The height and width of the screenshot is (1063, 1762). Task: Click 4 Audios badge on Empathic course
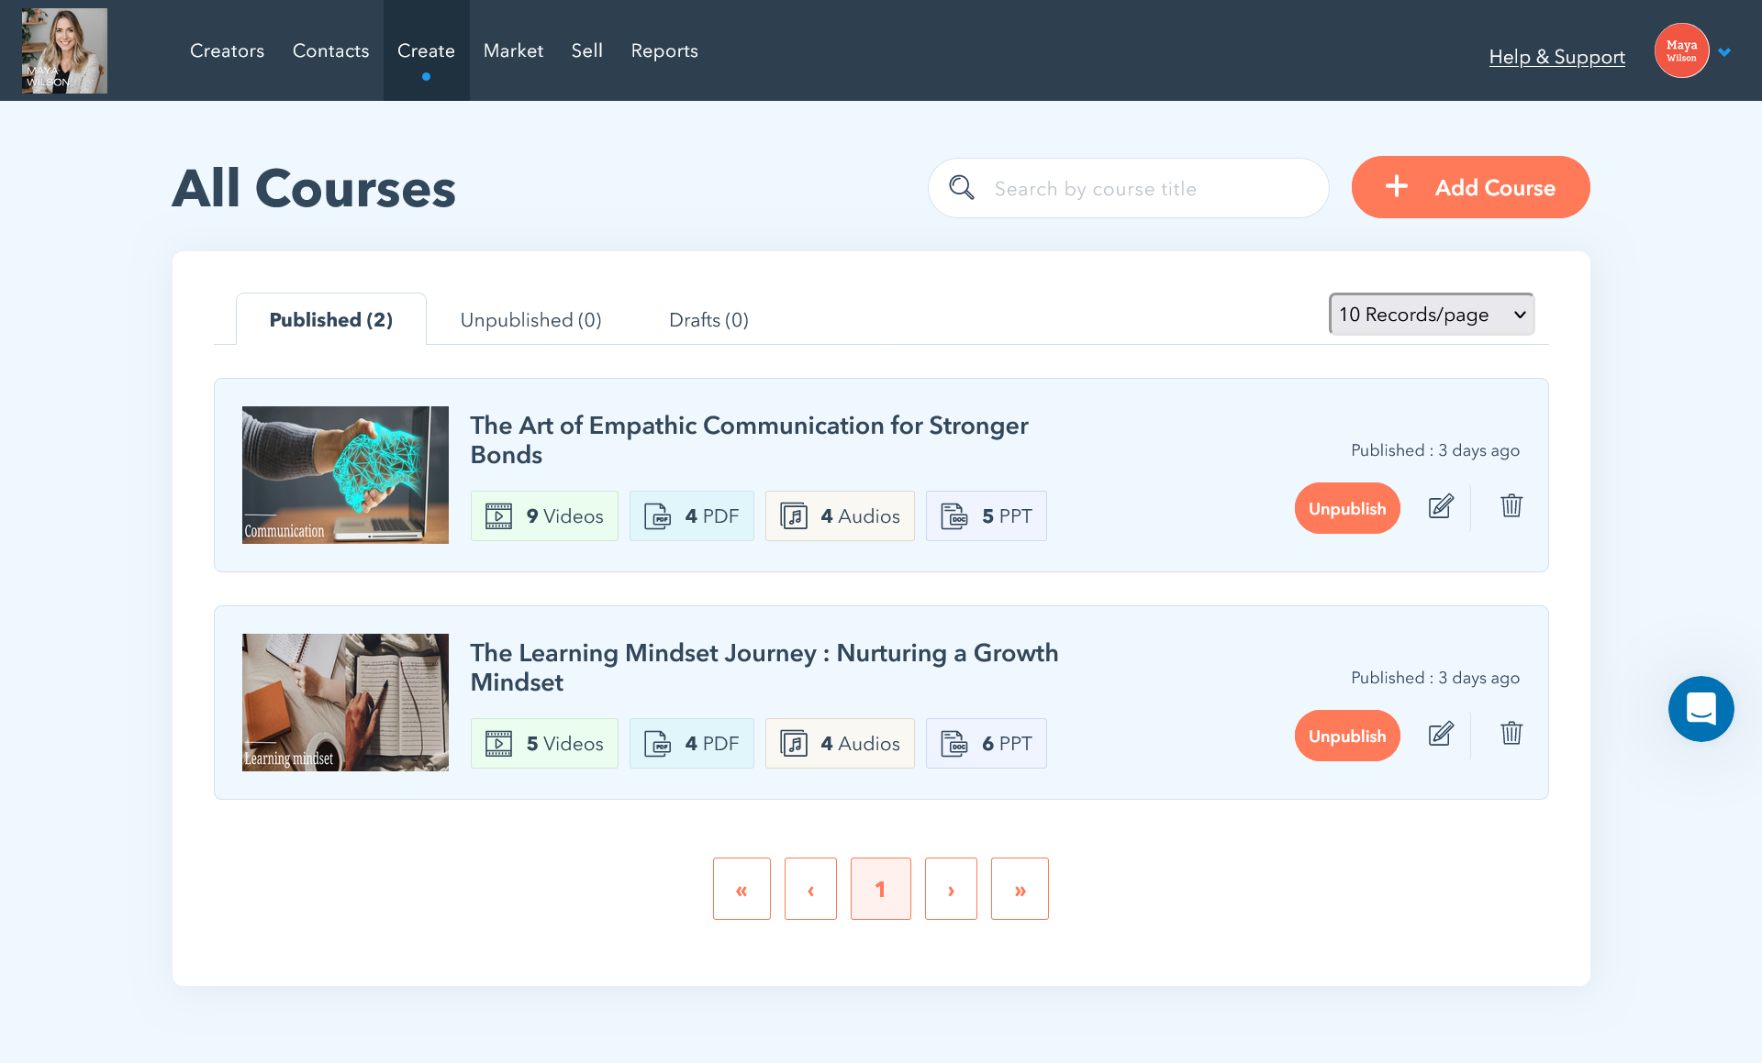coord(840,516)
